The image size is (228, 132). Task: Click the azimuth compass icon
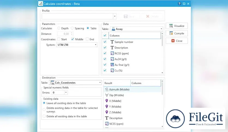[x=107, y=89]
